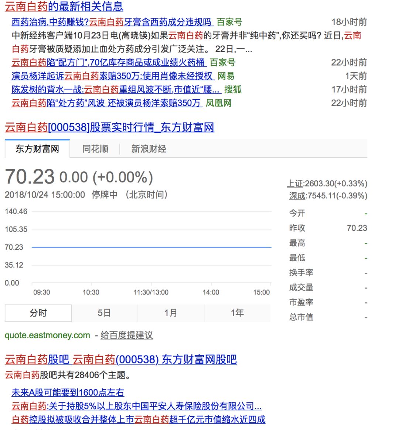Switch the chart to the 1年 view
Screen dimensions: 399x430
click(237, 313)
